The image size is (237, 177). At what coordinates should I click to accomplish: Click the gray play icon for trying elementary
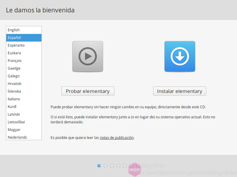(87, 56)
